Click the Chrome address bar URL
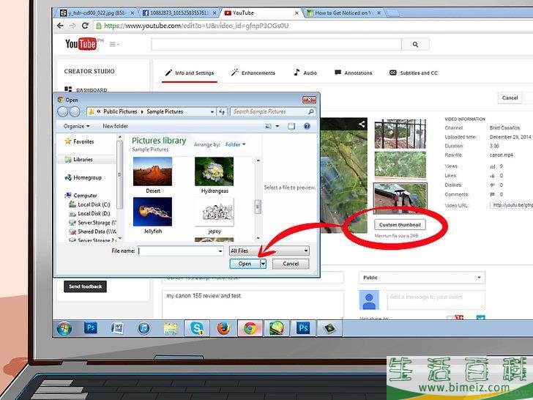 [x=196, y=26]
